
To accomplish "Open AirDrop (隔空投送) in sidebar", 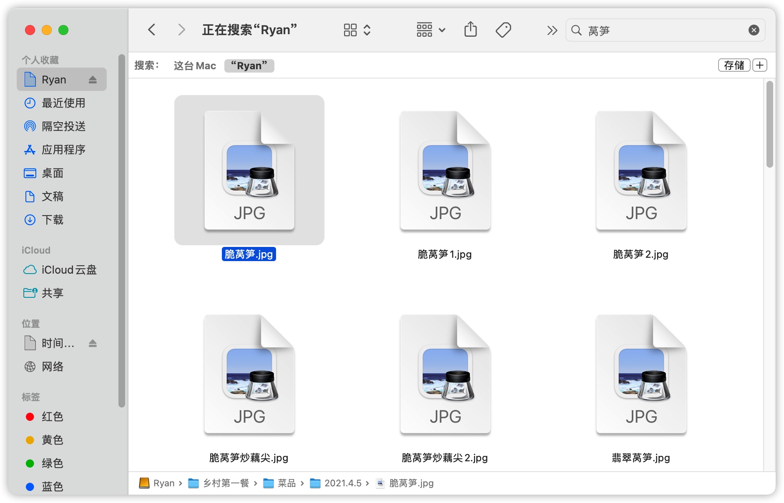I will tap(63, 126).
